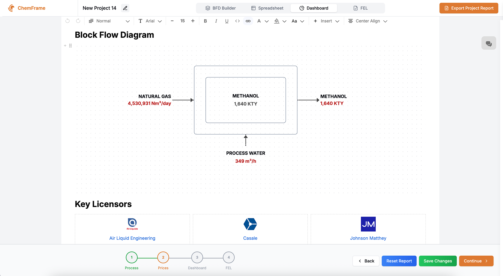Toggle underline formatting

[x=227, y=21]
